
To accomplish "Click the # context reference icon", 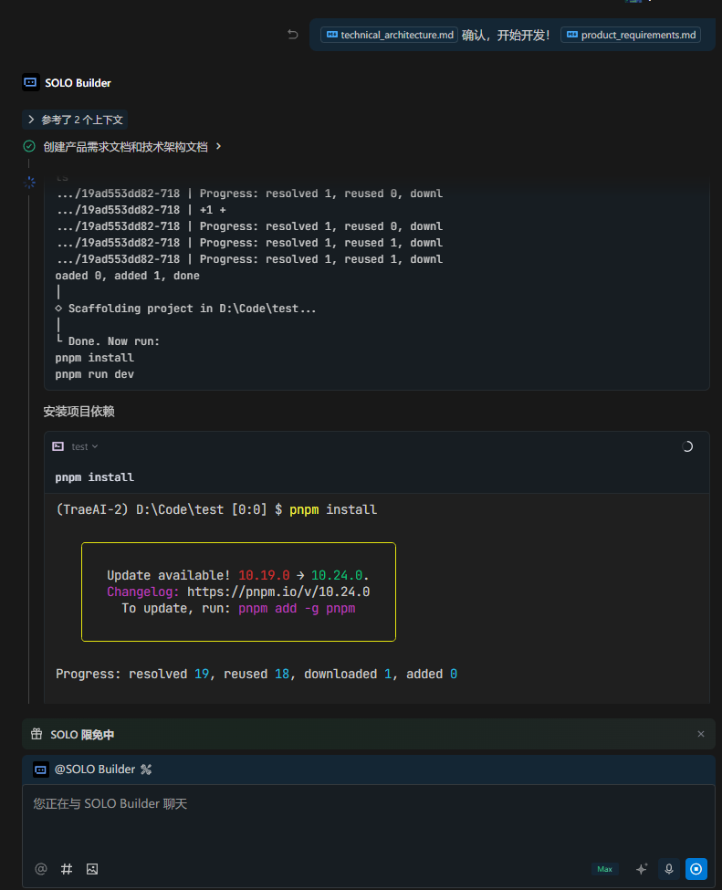I will click(67, 869).
